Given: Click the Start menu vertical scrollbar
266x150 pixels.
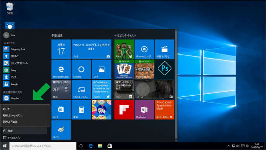Looking at the screenshot, I should click(x=176, y=85).
